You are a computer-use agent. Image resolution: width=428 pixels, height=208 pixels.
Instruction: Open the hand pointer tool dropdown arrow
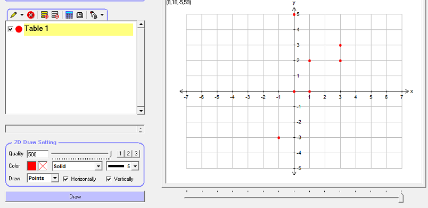(x=102, y=15)
